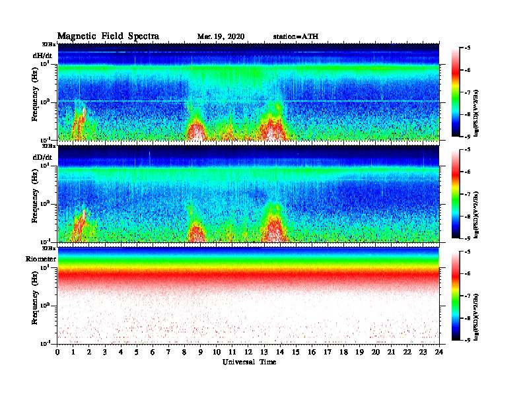
Task: Click the color bar beside dD/dt panel
Action: click(x=456, y=193)
